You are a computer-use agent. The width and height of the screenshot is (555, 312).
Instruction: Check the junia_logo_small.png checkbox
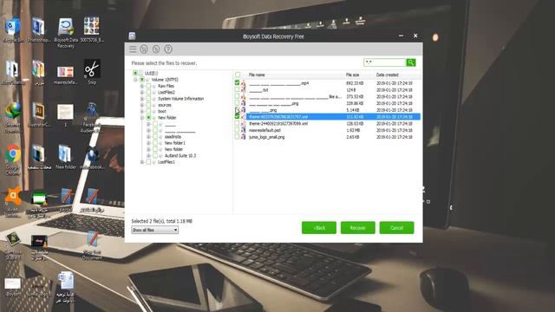[x=237, y=137]
